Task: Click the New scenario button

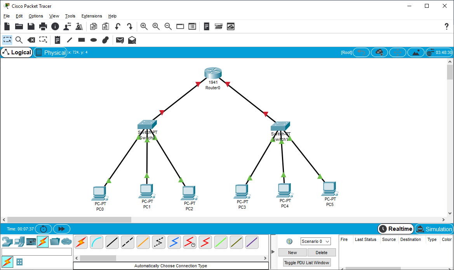Action: coord(292,253)
